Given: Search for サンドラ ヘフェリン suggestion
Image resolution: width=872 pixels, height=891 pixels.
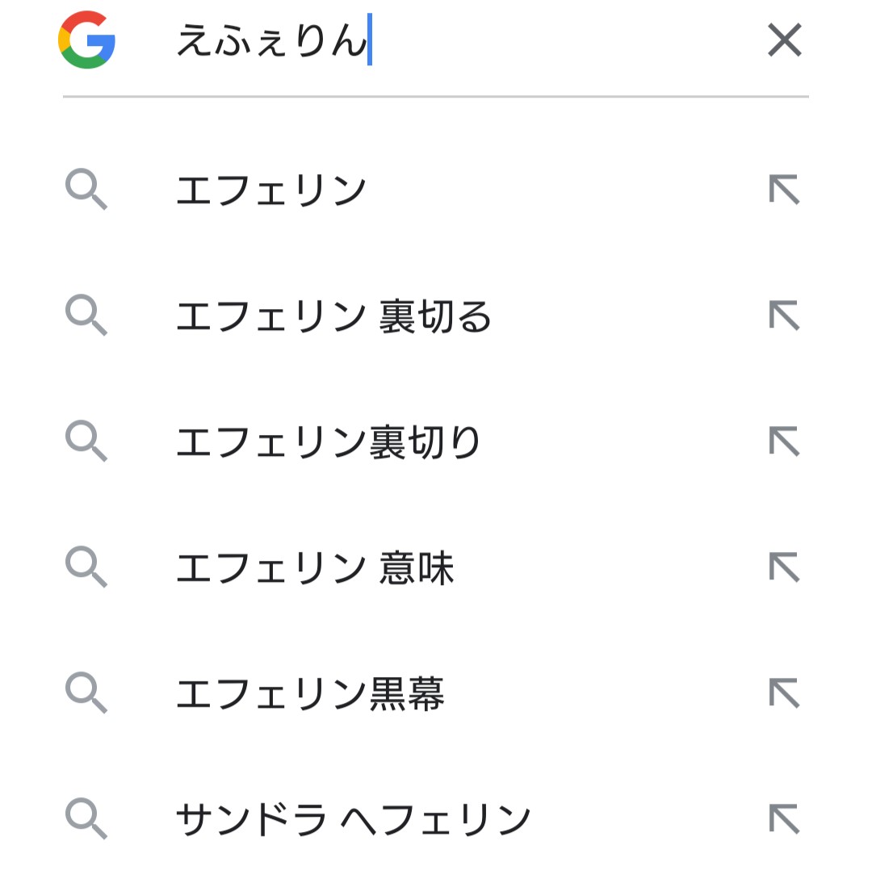Looking at the screenshot, I should 353,820.
